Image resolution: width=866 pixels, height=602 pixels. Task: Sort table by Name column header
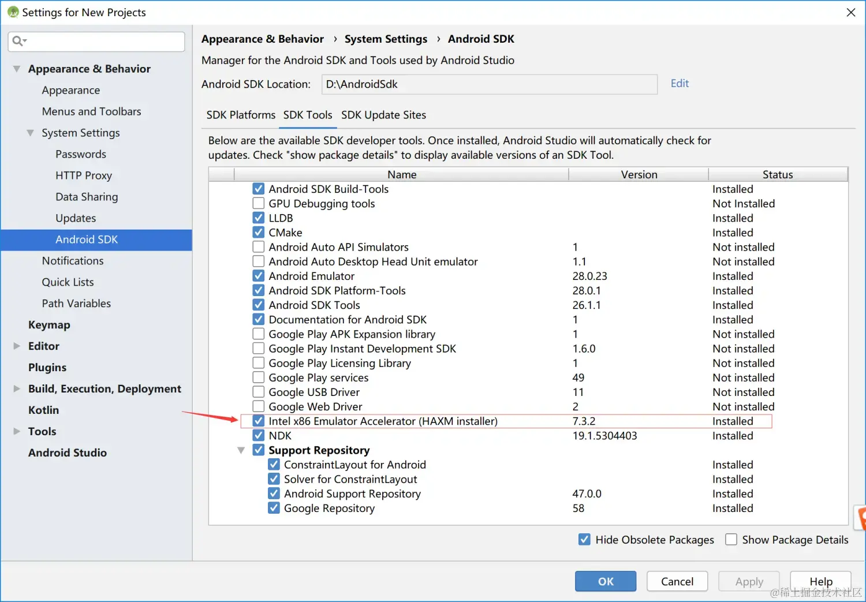(402, 174)
